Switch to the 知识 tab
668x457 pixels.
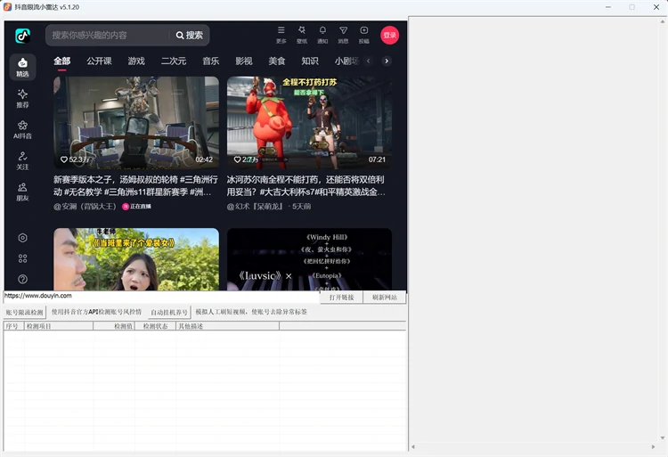click(x=310, y=61)
